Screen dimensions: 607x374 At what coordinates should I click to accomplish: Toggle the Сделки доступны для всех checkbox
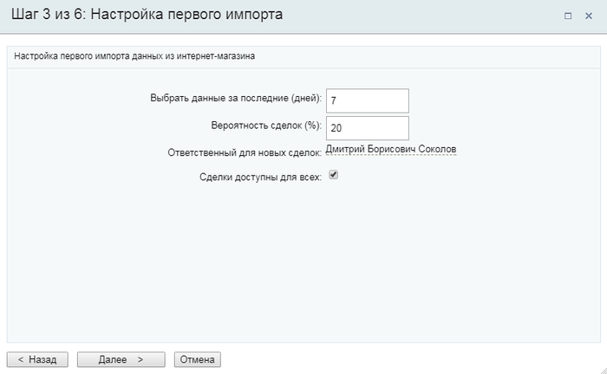click(333, 175)
